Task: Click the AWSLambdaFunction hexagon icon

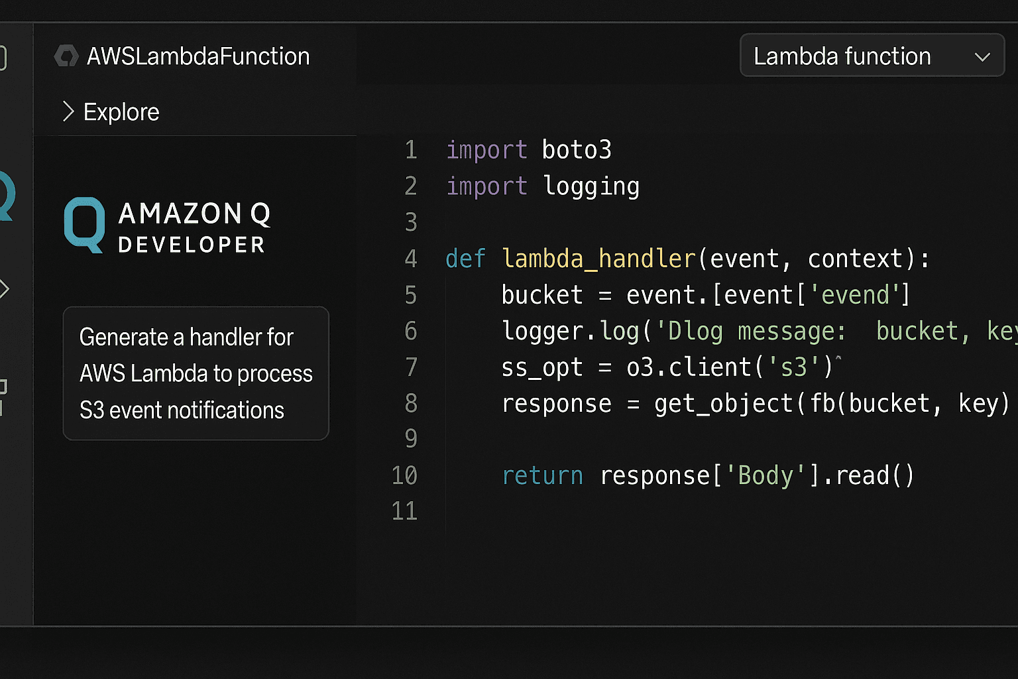Action: click(66, 56)
